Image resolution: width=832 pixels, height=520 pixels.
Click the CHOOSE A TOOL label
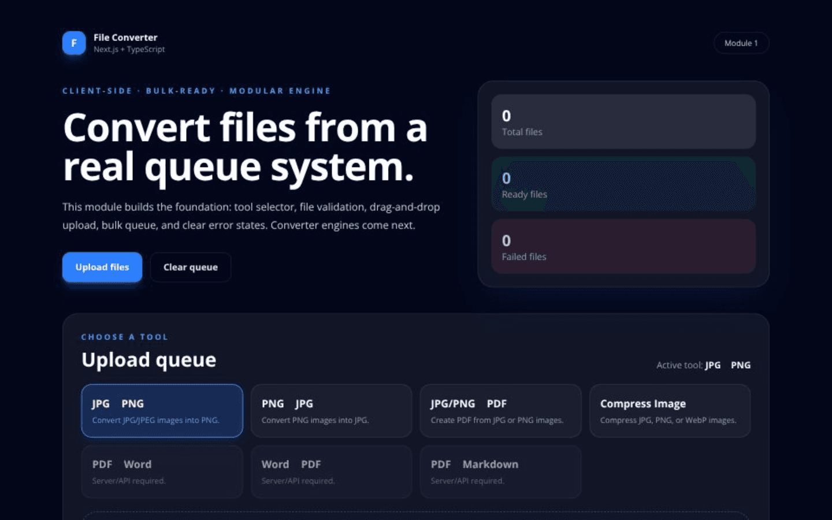tap(125, 337)
